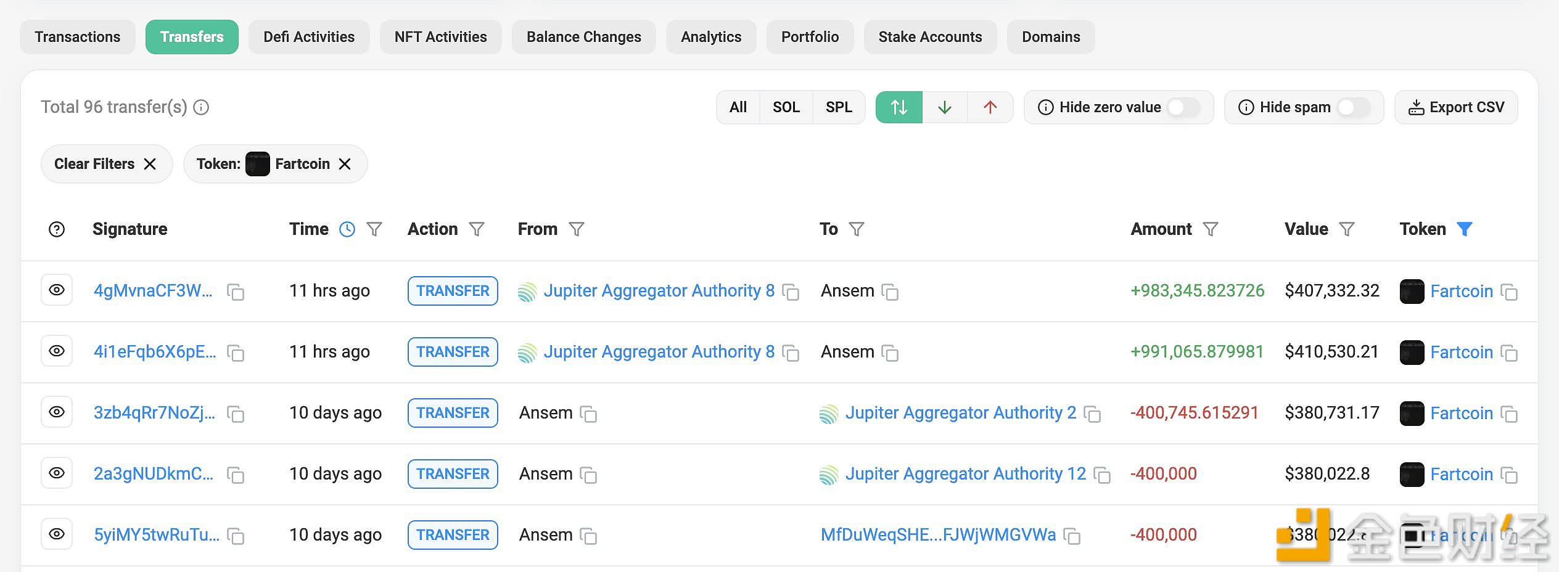Copy Fartcoin token address in 4gMvnaCF3W row
The width and height of the screenshot is (1559, 572).
click(1509, 292)
